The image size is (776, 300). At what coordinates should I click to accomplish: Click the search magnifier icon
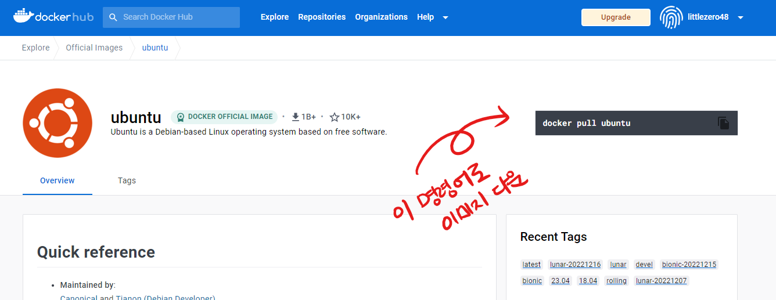tap(113, 17)
